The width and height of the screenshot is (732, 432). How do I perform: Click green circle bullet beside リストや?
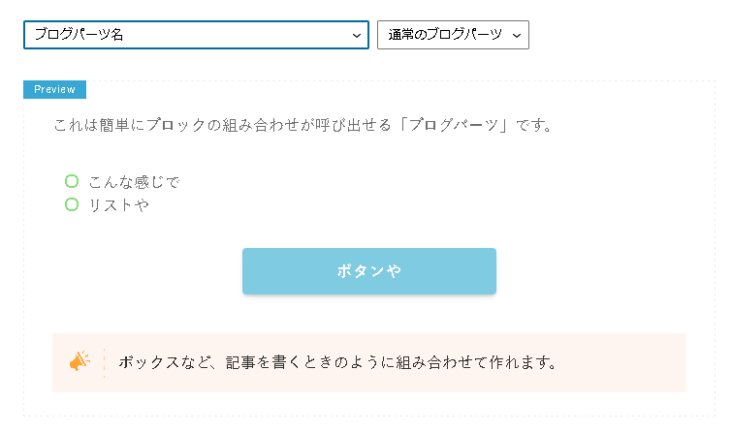pyautogui.click(x=72, y=204)
